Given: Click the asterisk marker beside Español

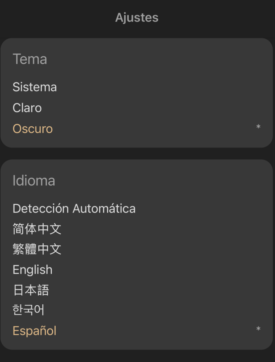Looking at the screenshot, I should (x=258, y=330).
